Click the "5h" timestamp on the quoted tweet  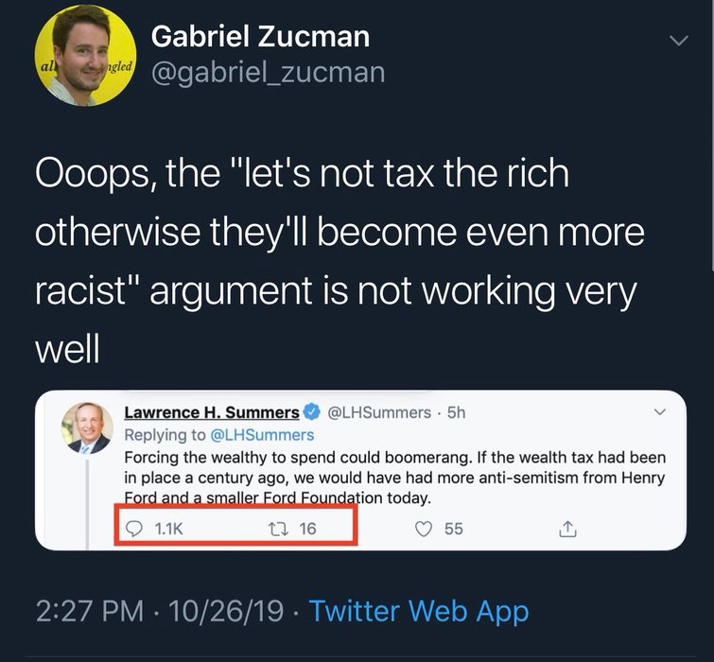455,412
